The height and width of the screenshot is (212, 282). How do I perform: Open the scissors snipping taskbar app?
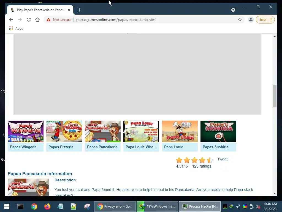(87, 206)
